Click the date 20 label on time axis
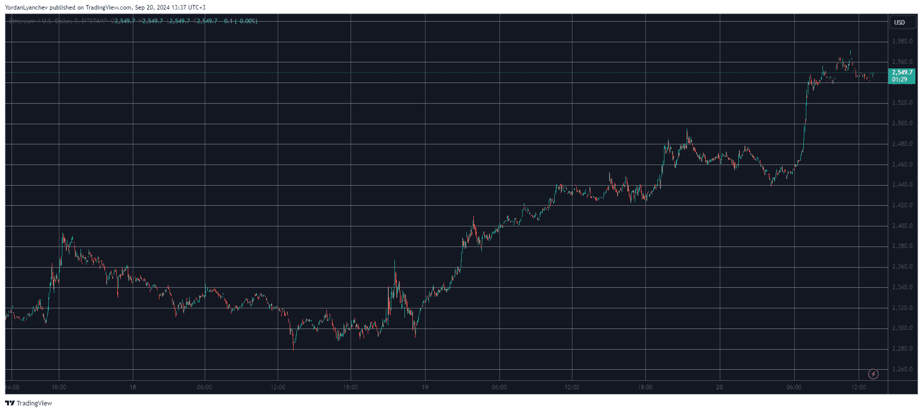 (x=720, y=387)
